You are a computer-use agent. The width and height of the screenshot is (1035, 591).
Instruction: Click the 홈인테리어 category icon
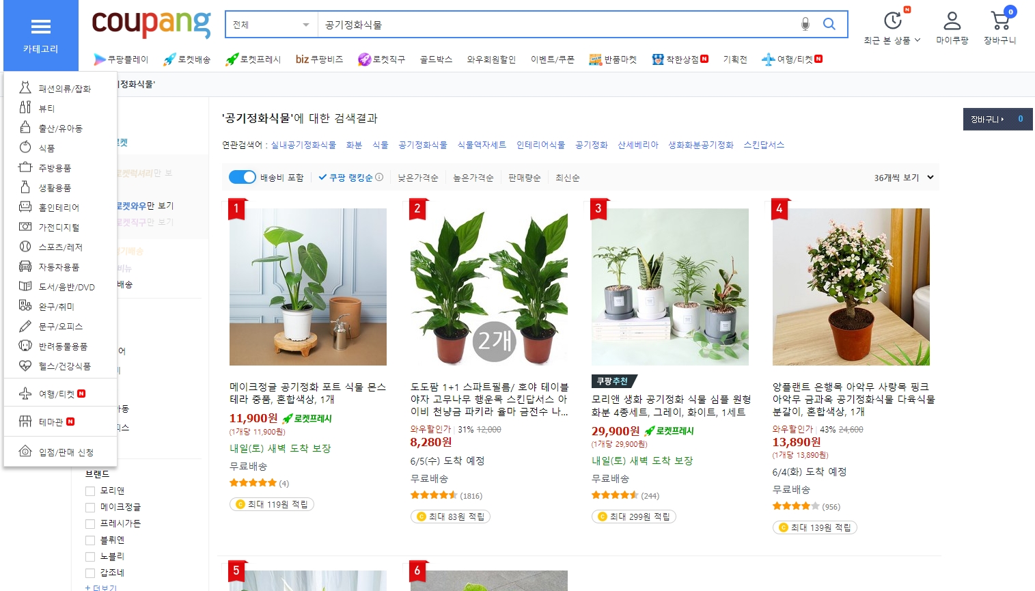[x=25, y=206]
